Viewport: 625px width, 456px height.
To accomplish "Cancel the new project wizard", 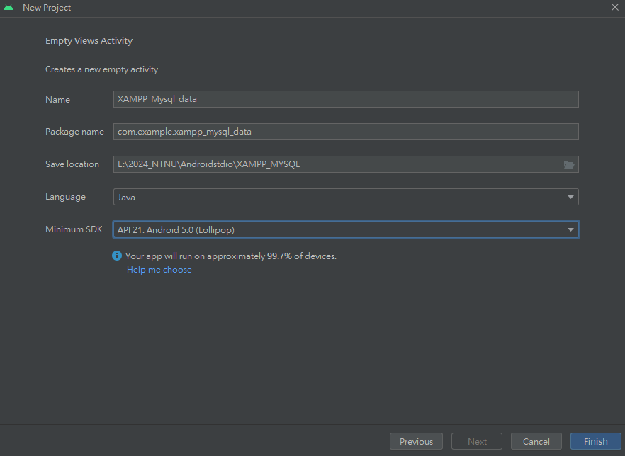I will pyautogui.click(x=536, y=441).
